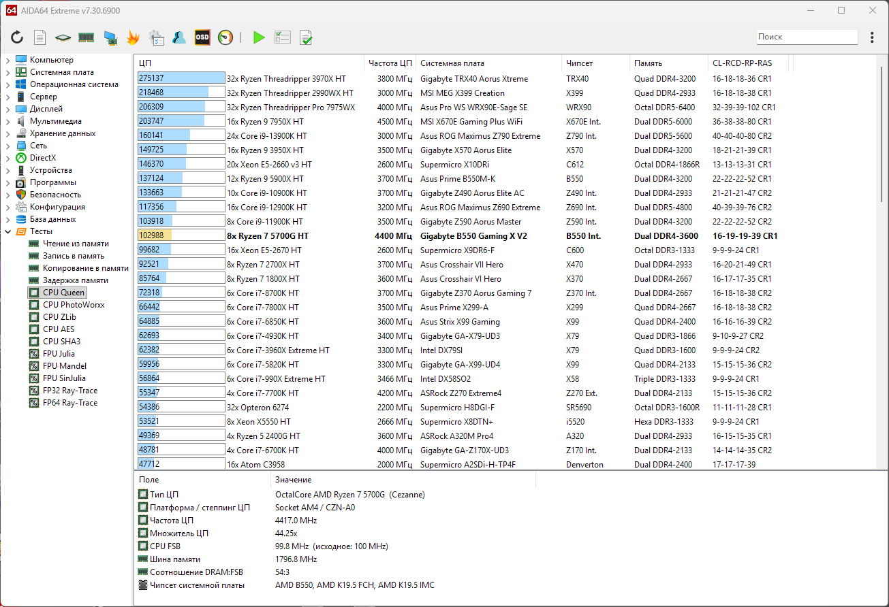Open the FPU Mandel test
The width and height of the screenshot is (889, 607).
pos(65,366)
